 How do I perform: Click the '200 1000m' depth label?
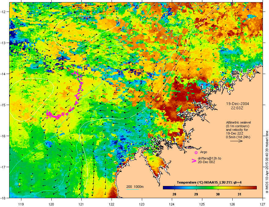click(135, 187)
